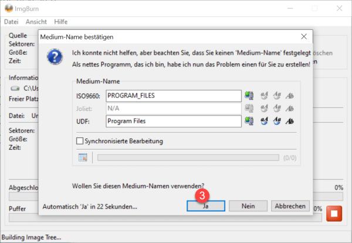Screen dimensions: 352x243
Task: Click the Abbrechen button
Action: coord(290,206)
